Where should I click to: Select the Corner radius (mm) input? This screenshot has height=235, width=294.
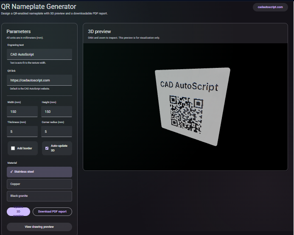[x=56, y=131]
